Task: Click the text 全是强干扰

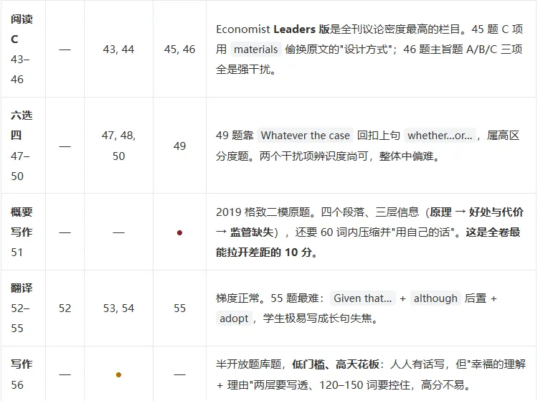Action: coord(243,70)
